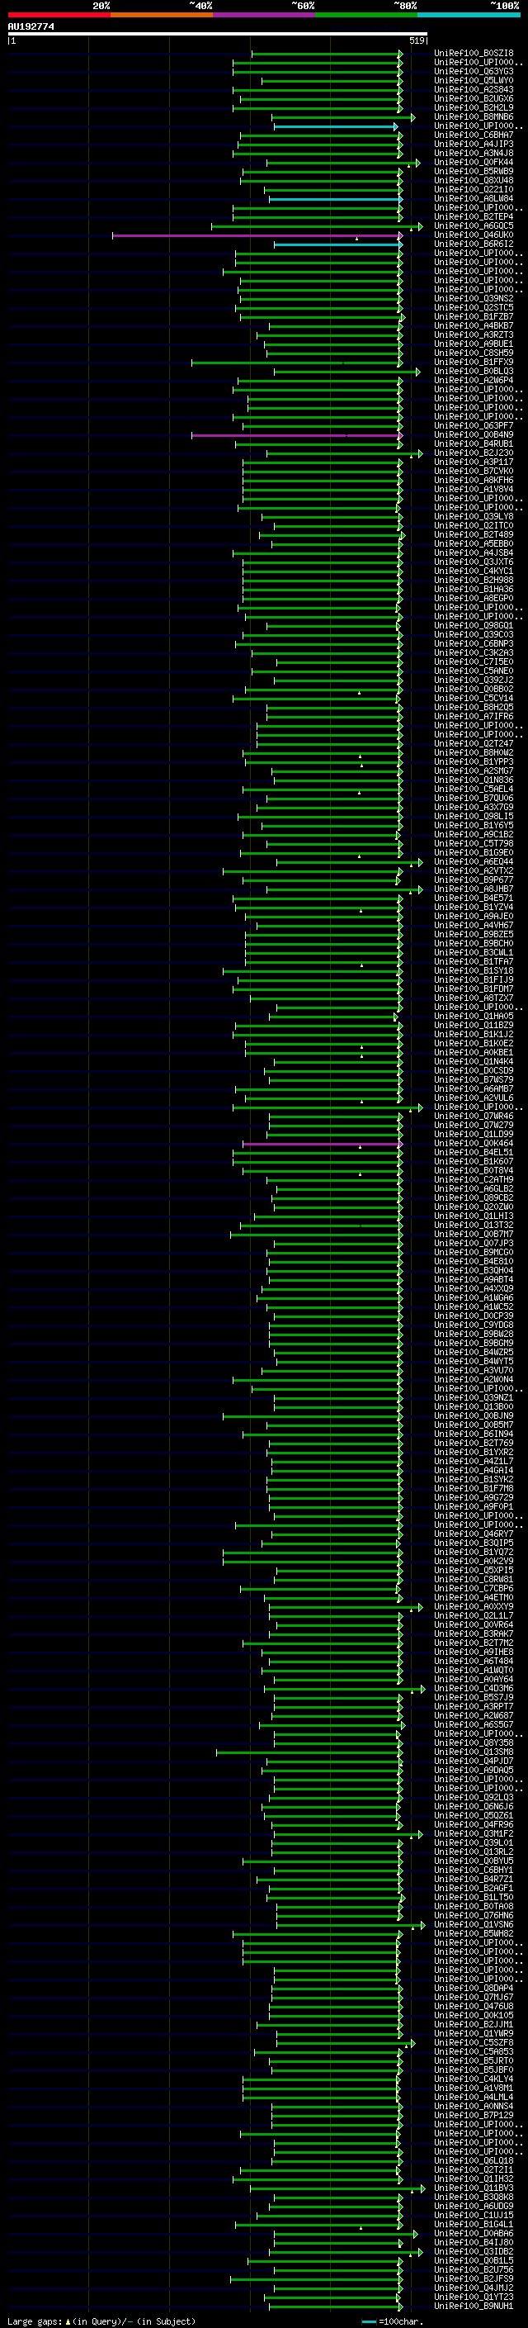Open hit UniRef100_Q39NS2
Image resolution: width=528 pixels, height=2328 pixels.
474,298
